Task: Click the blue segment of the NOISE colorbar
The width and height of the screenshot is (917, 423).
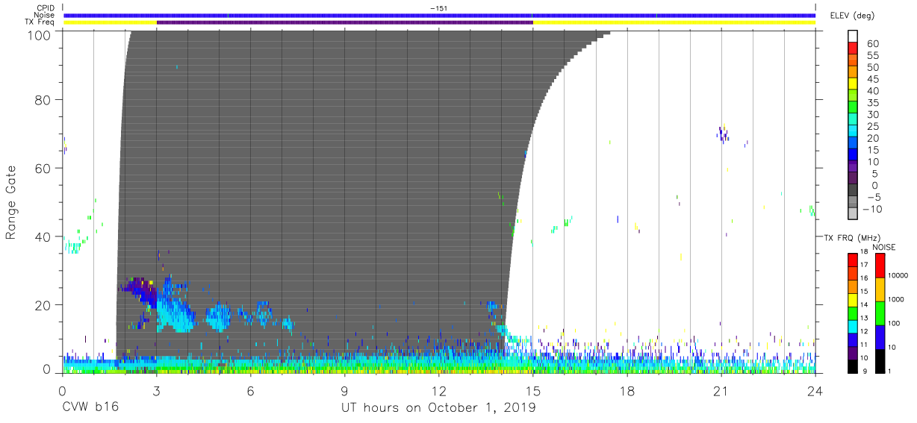Action: pos(880,336)
